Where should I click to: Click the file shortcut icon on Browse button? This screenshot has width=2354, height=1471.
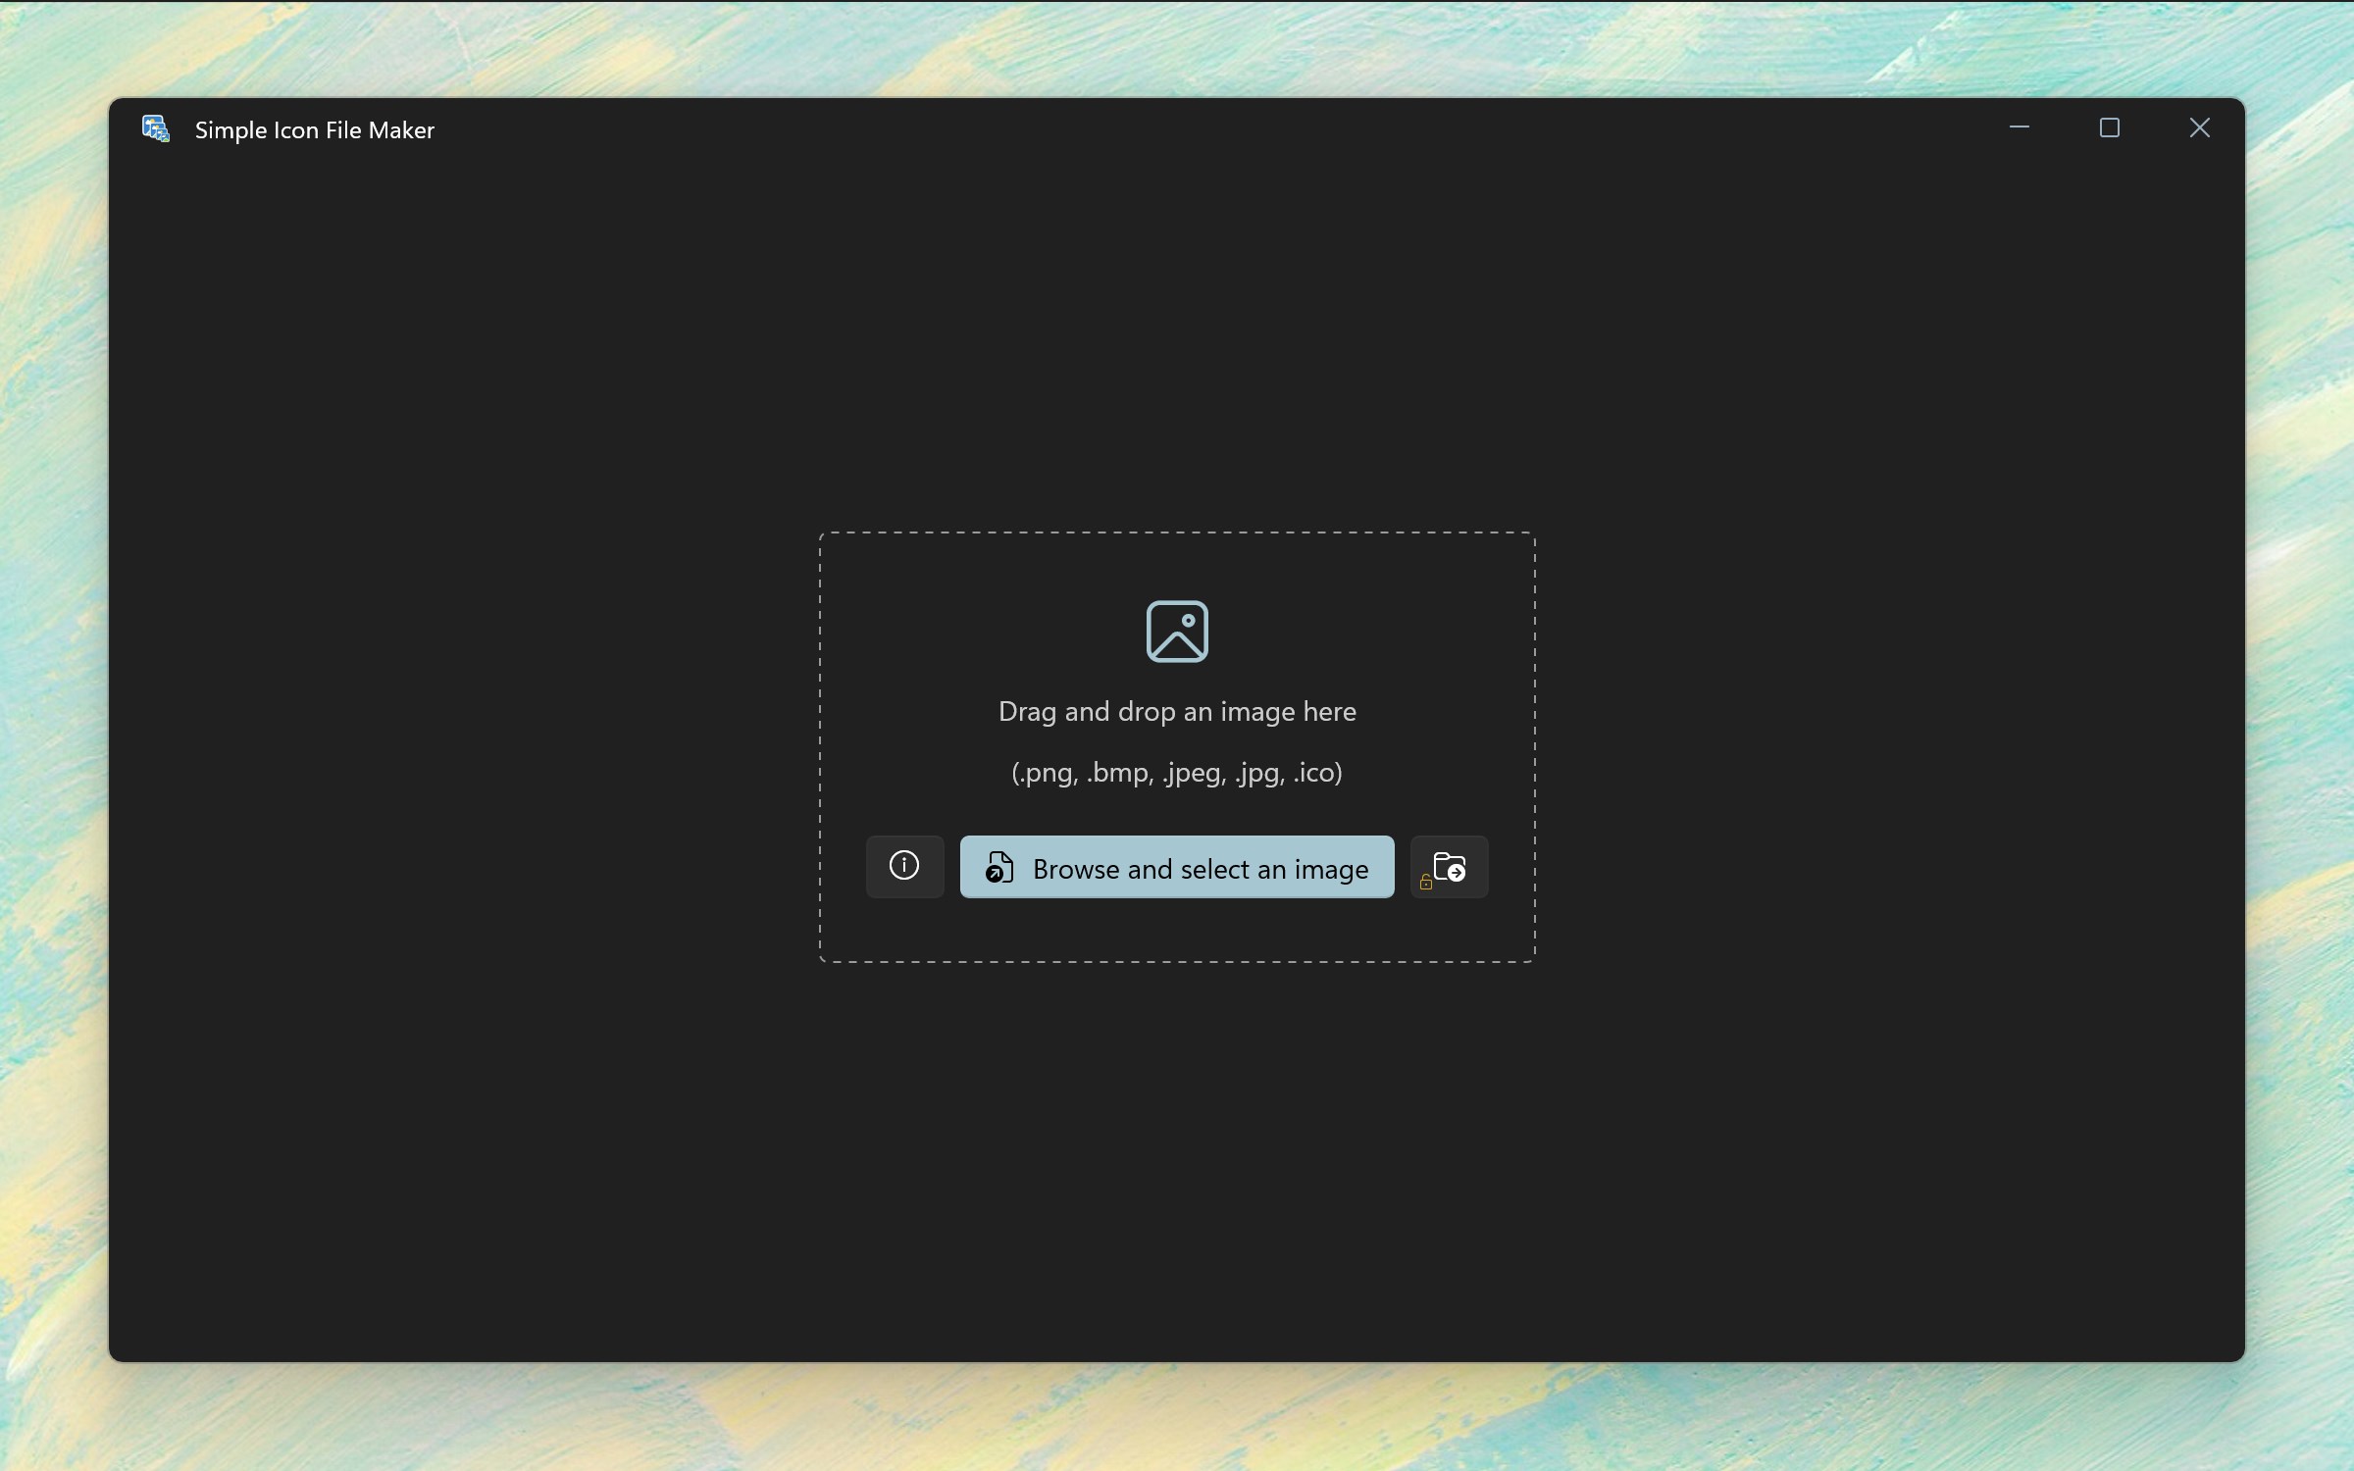coord(998,868)
